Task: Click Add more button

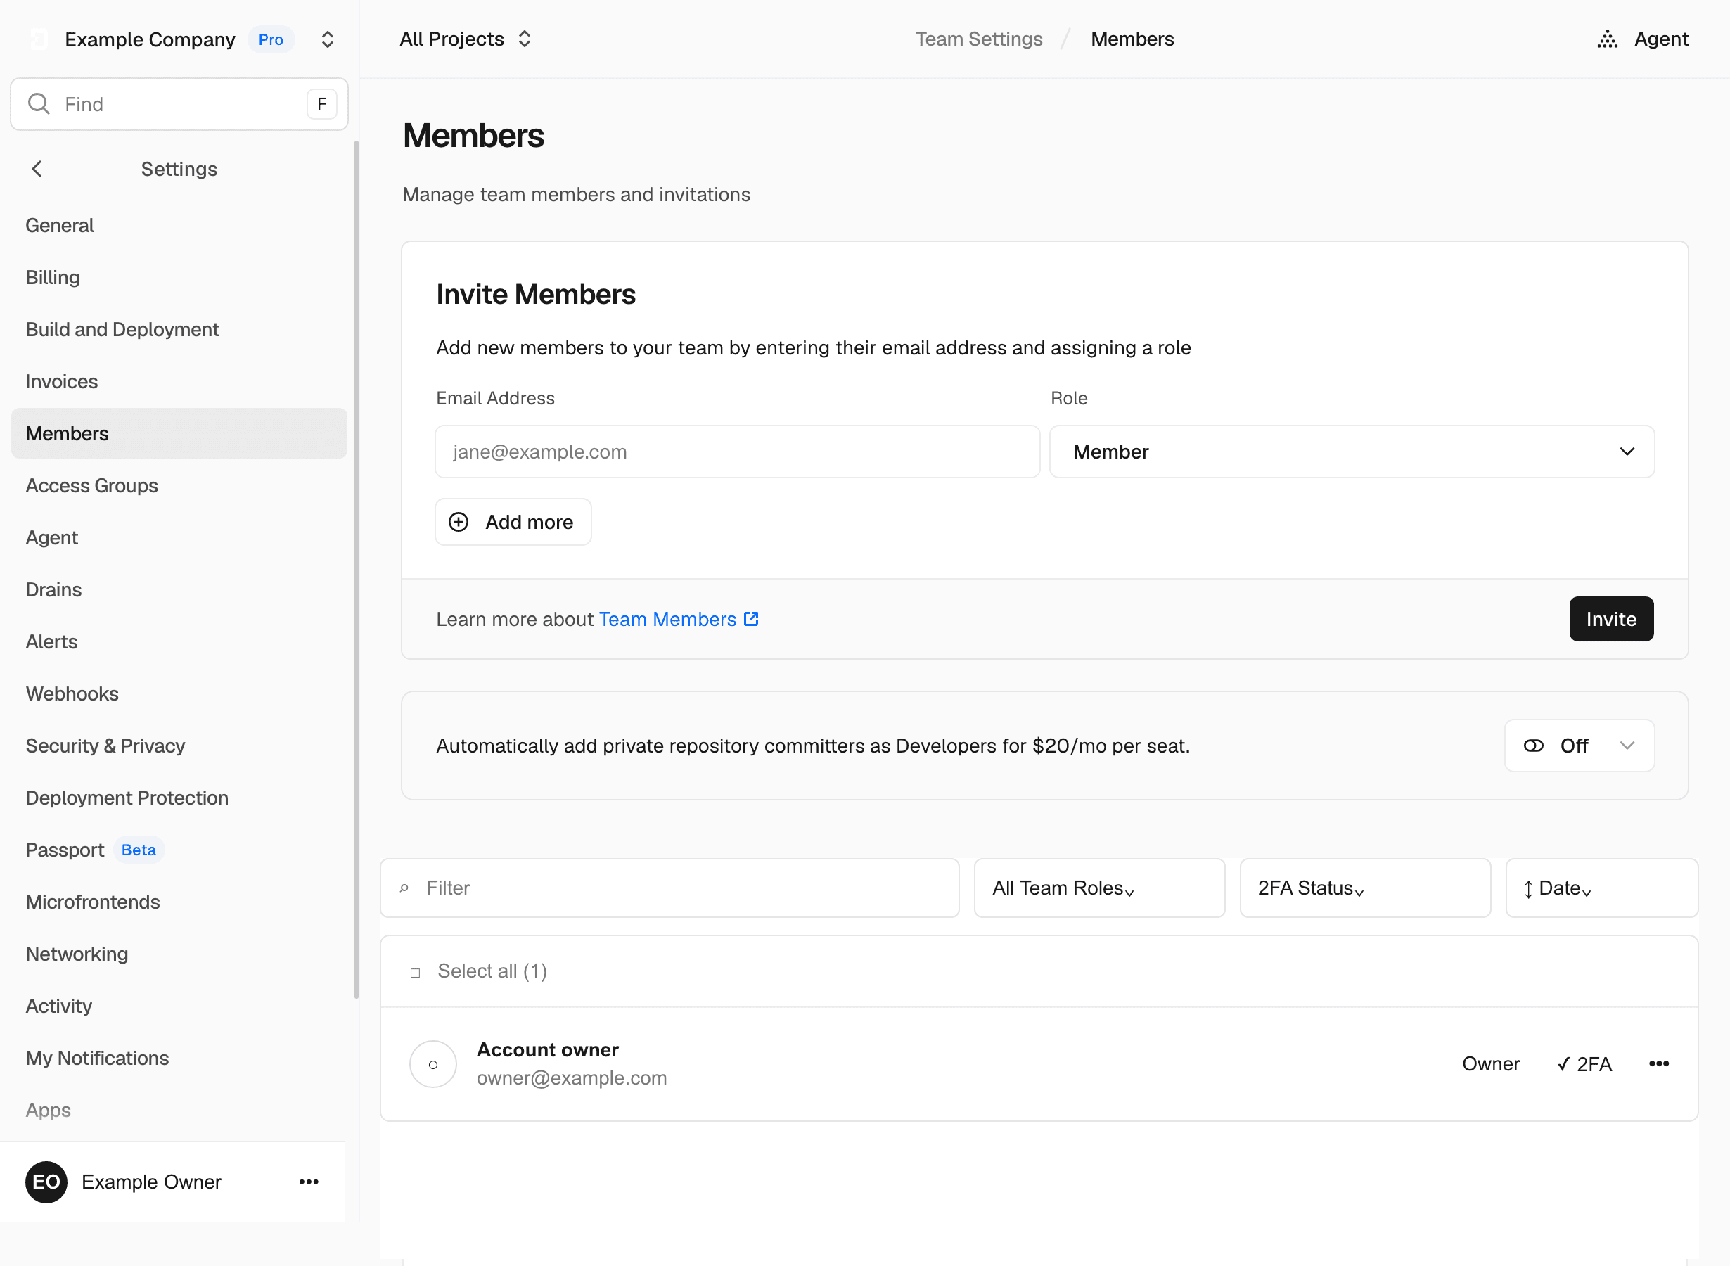Action: (x=513, y=523)
